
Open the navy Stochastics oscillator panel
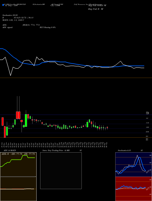coord(133,164)
